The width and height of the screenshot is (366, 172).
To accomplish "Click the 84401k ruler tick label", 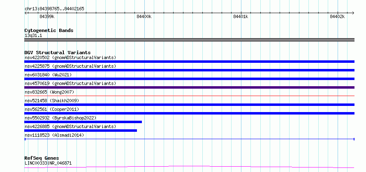I will point(241,16).
